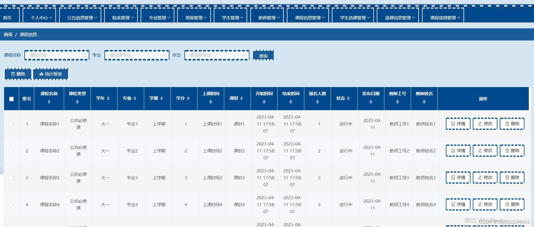
Task: View 详情 for 课程名称3
Action: pos(458,178)
